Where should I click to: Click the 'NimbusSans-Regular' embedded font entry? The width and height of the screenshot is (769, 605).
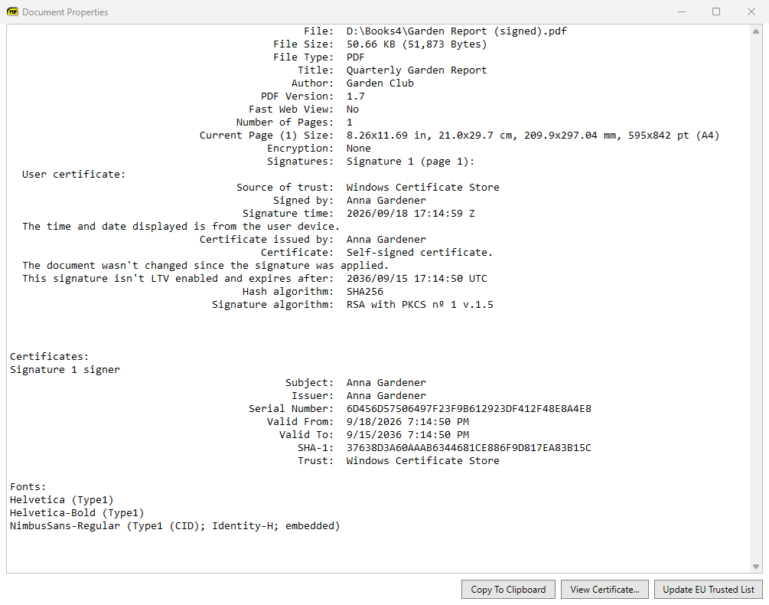click(174, 526)
